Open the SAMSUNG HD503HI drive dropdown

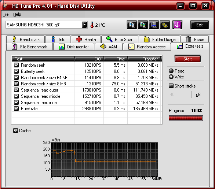[x=84, y=25]
